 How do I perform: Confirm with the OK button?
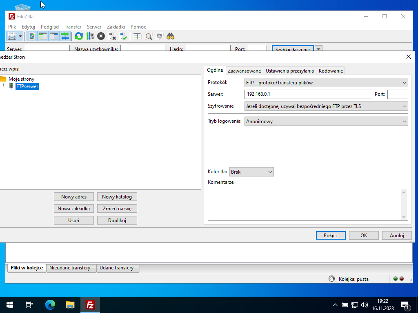pyautogui.click(x=364, y=235)
